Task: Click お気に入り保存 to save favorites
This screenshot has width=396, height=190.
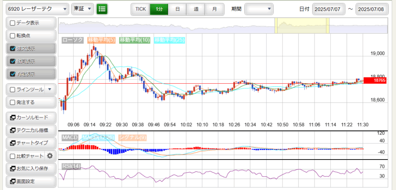Action: 31,168
